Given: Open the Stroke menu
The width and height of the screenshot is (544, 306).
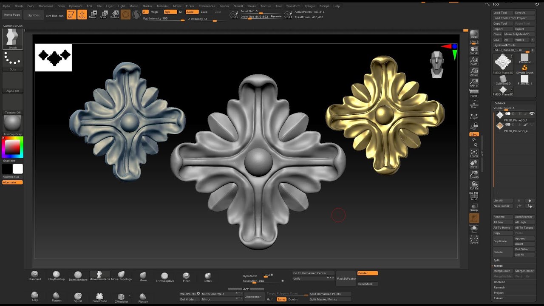Looking at the screenshot, I should [x=252, y=6].
